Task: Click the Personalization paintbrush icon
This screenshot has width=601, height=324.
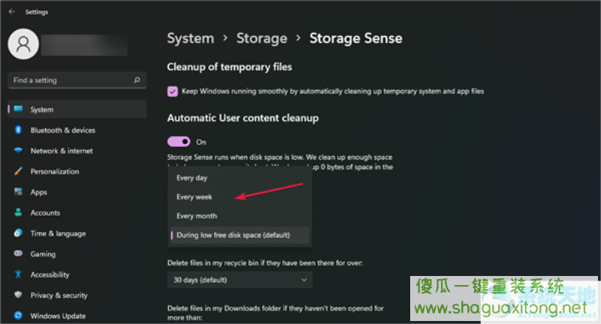Action: (x=18, y=171)
